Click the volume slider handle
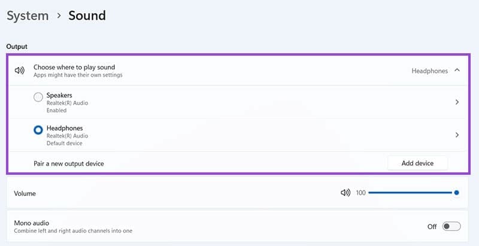 (x=457, y=193)
